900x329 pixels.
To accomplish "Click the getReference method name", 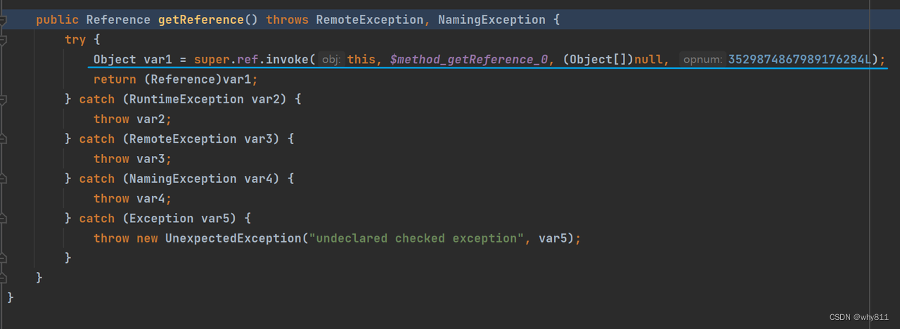I will click(200, 20).
